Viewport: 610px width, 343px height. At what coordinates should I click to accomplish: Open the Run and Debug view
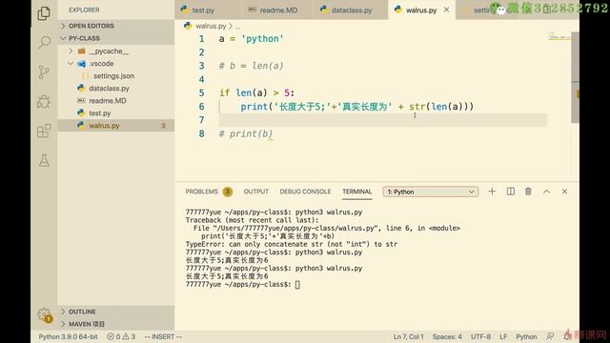point(44,102)
